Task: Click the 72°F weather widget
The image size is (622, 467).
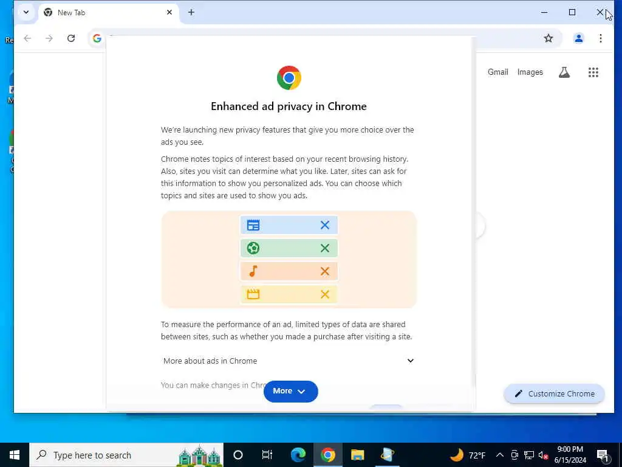Action: tap(468, 455)
